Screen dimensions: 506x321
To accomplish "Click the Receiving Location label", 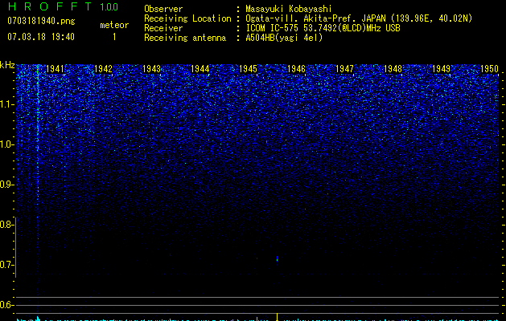I will click(187, 18).
